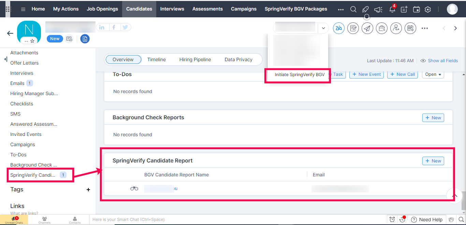Open the Interviews module

172,9
